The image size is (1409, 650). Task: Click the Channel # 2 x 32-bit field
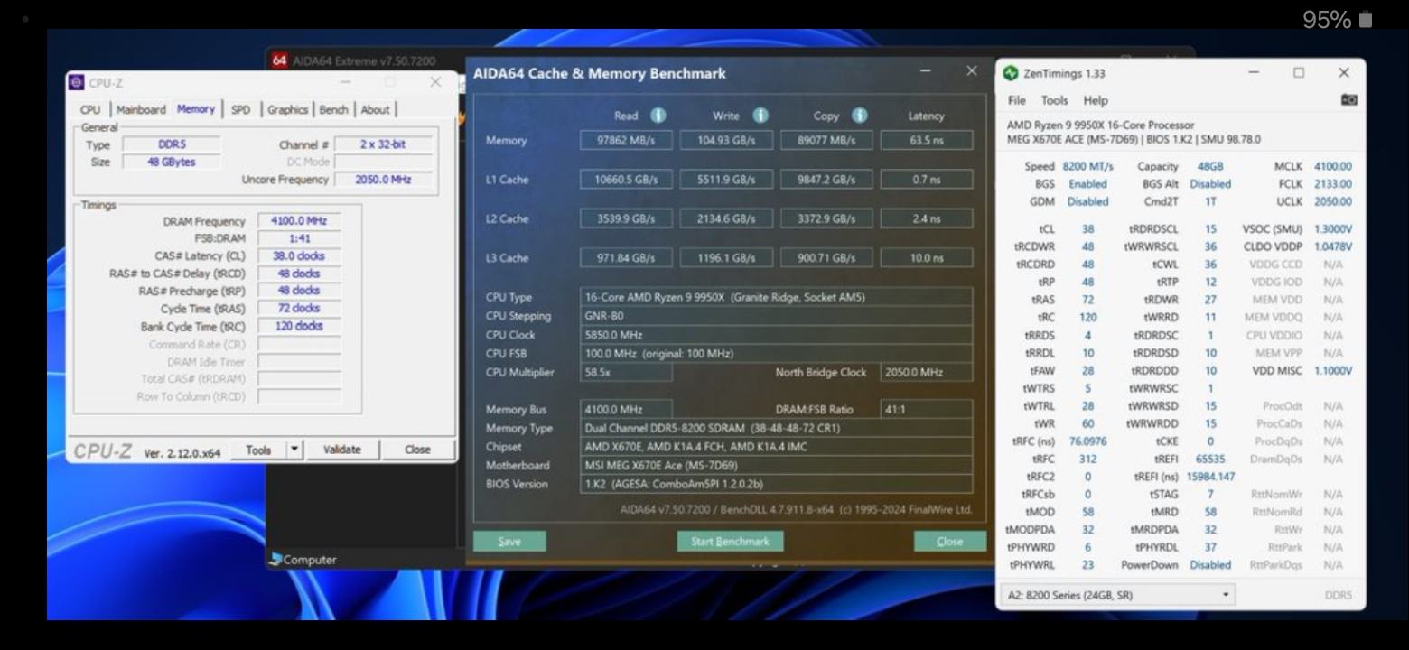coord(383,144)
